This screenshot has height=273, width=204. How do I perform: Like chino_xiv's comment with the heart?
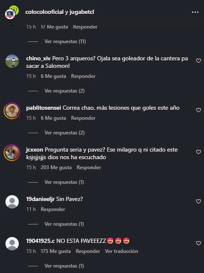pos(199,61)
